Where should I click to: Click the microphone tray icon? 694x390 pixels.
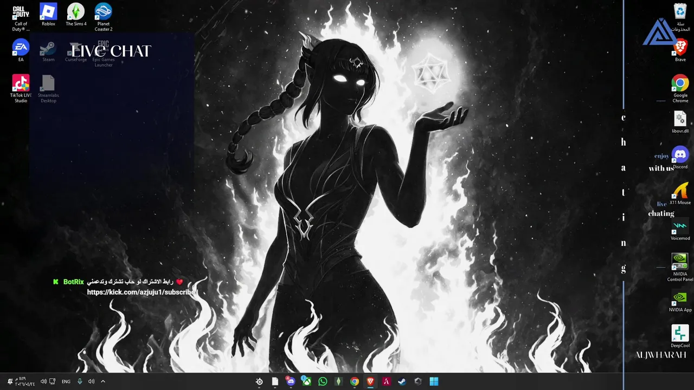(80, 381)
